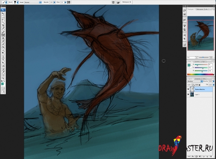Switch to the Info tab

[x=206, y=9]
